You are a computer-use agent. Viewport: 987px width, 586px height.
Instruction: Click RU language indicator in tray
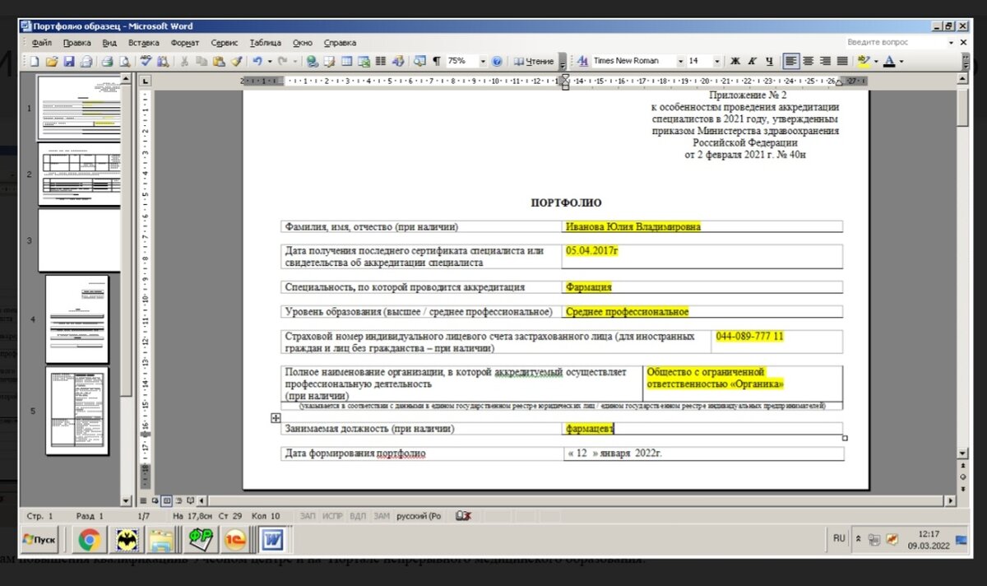coord(839,538)
